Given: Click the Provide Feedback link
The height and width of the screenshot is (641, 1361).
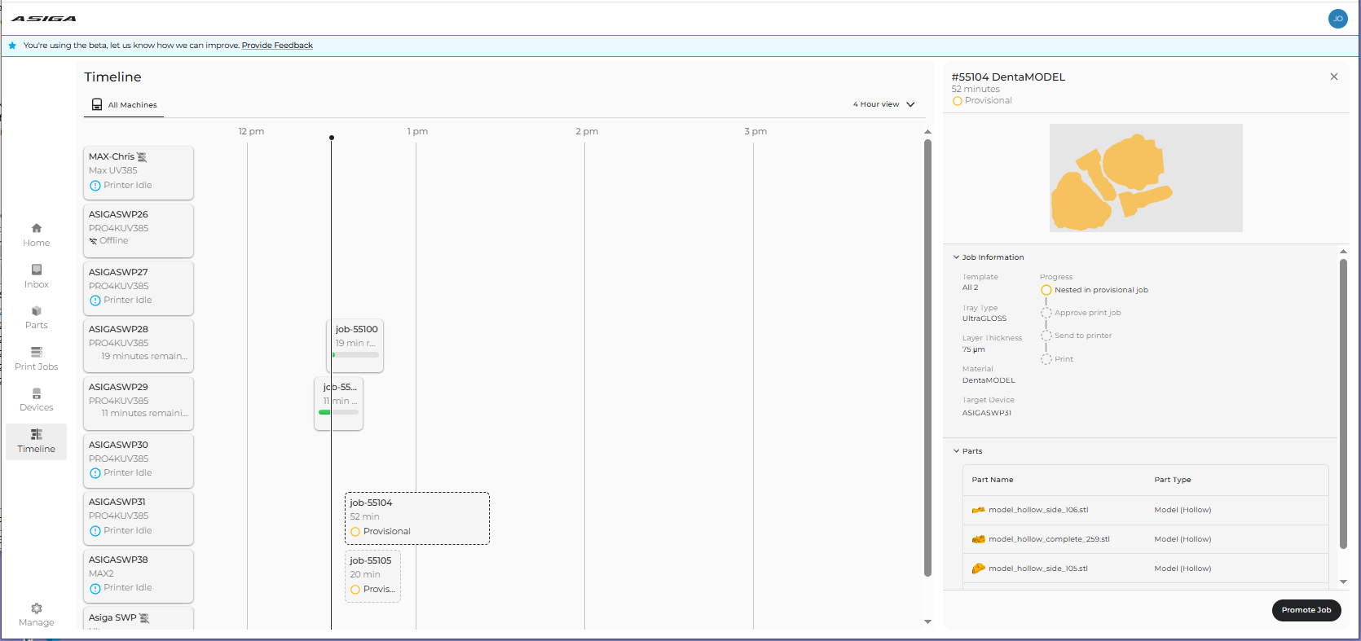Looking at the screenshot, I should (x=277, y=46).
